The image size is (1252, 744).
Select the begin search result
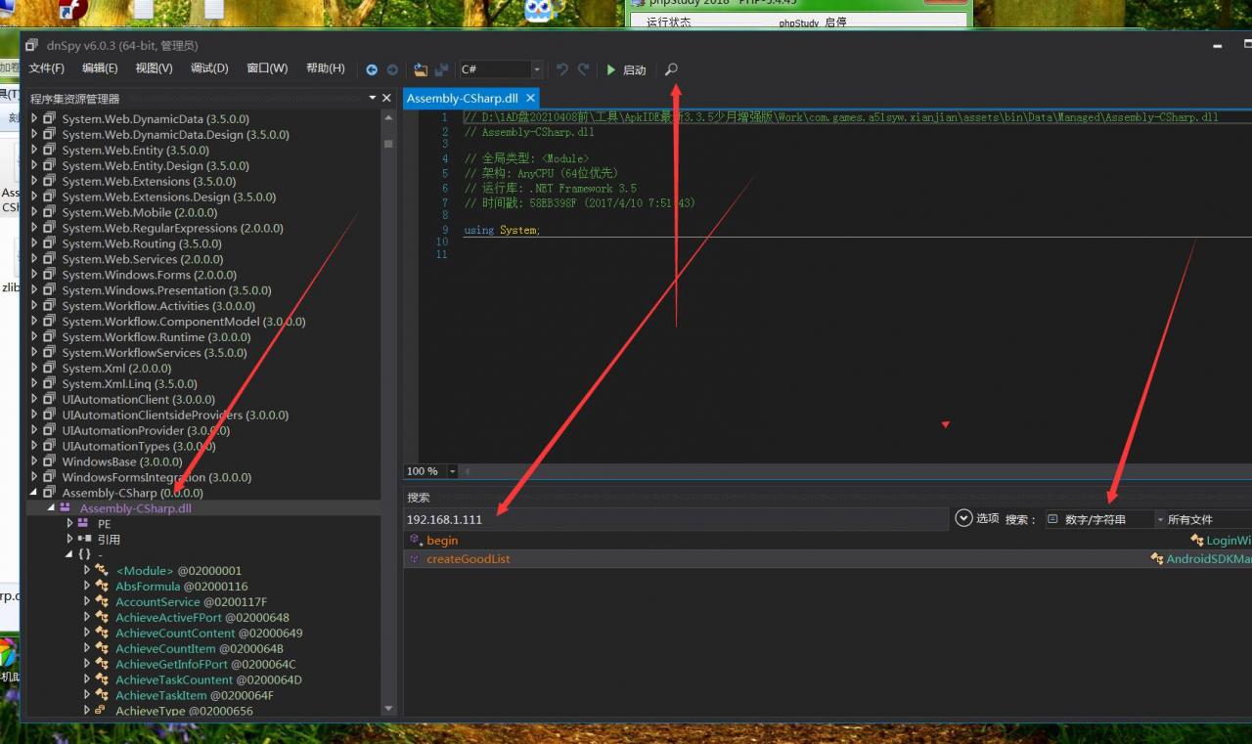point(442,540)
